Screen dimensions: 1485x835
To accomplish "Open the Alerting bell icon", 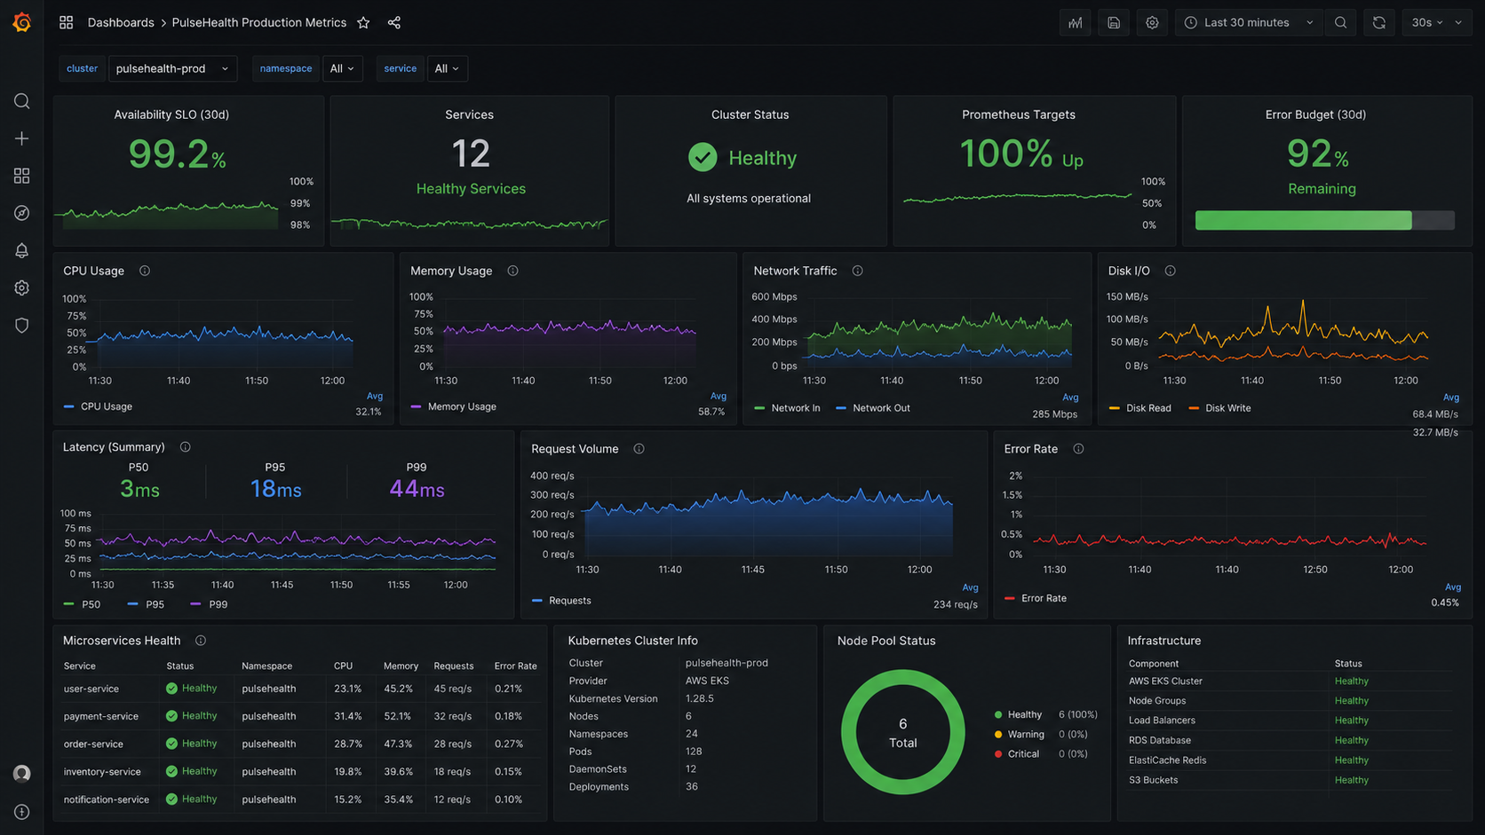I will pos(22,251).
